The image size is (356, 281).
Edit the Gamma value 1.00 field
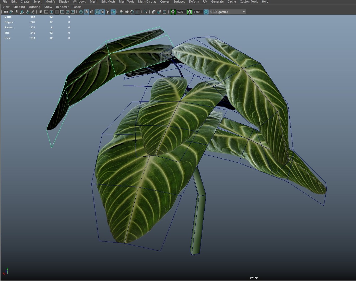pos(198,12)
